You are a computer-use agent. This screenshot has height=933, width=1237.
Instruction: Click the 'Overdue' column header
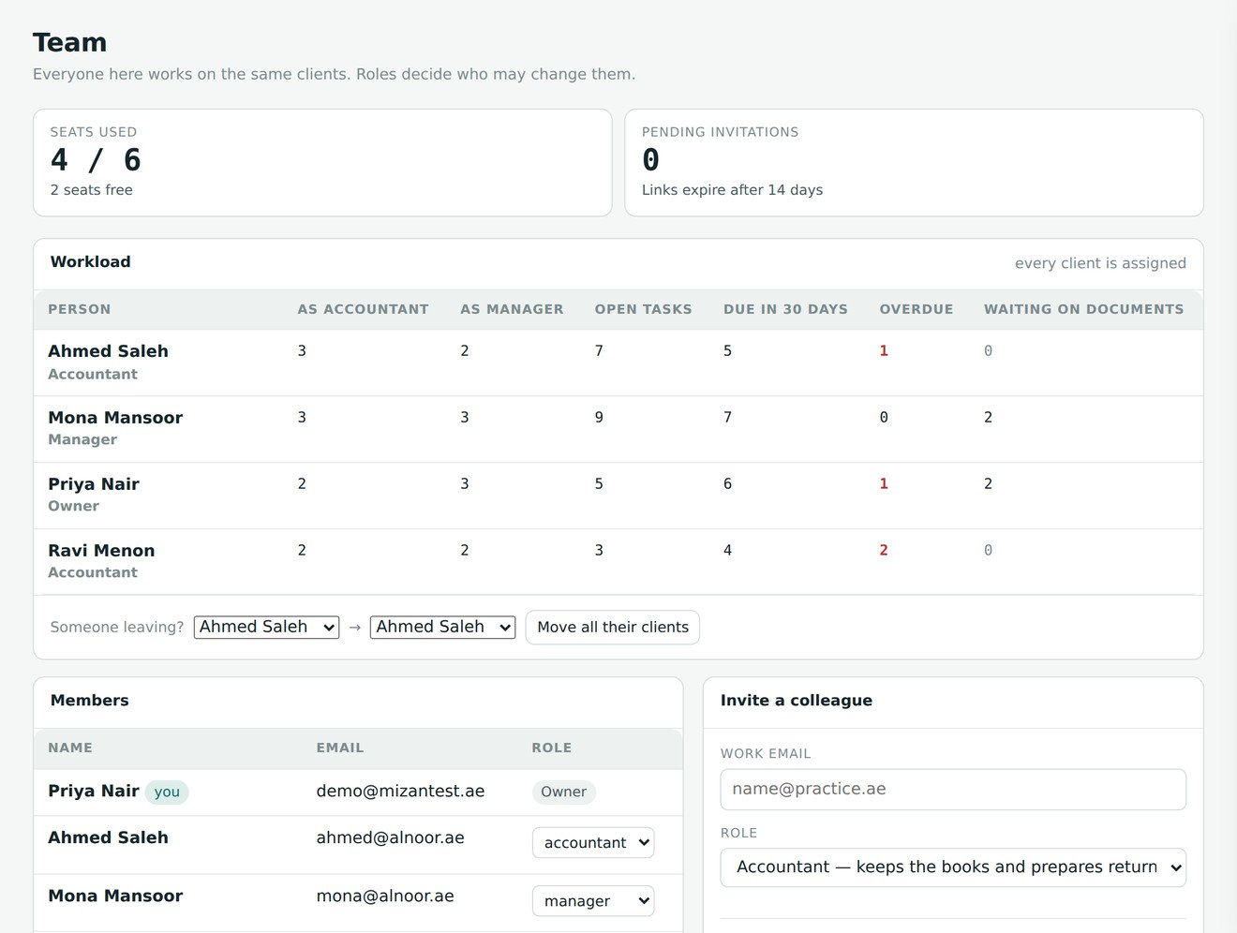916,309
